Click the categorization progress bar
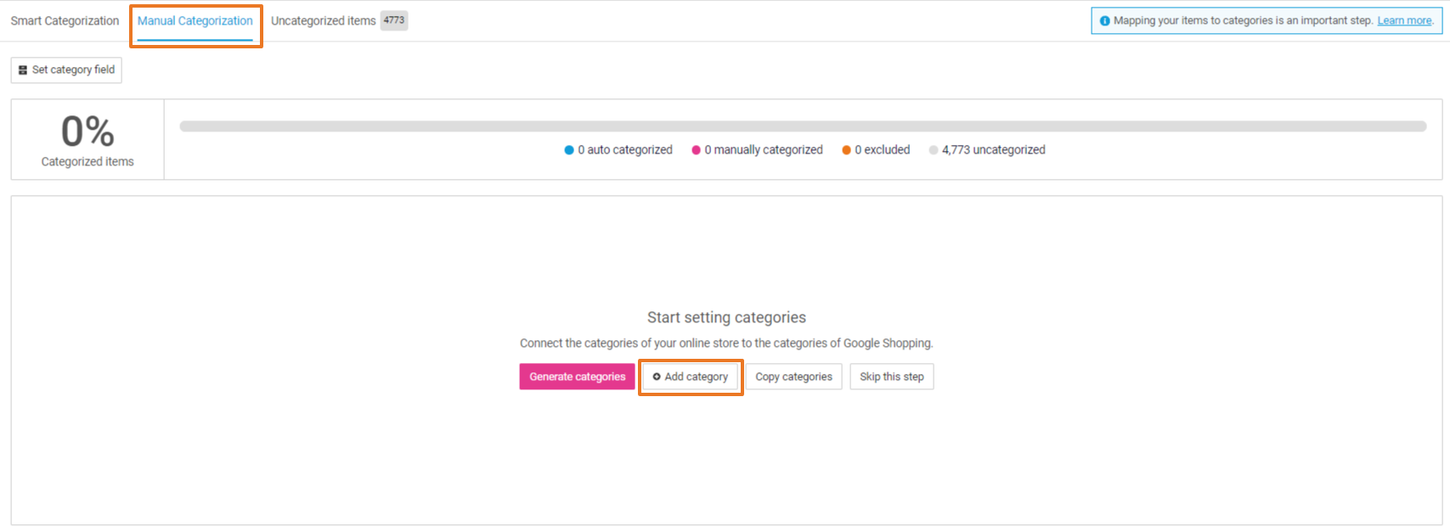Viewport: 1450px width, 531px height. tap(803, 126)
